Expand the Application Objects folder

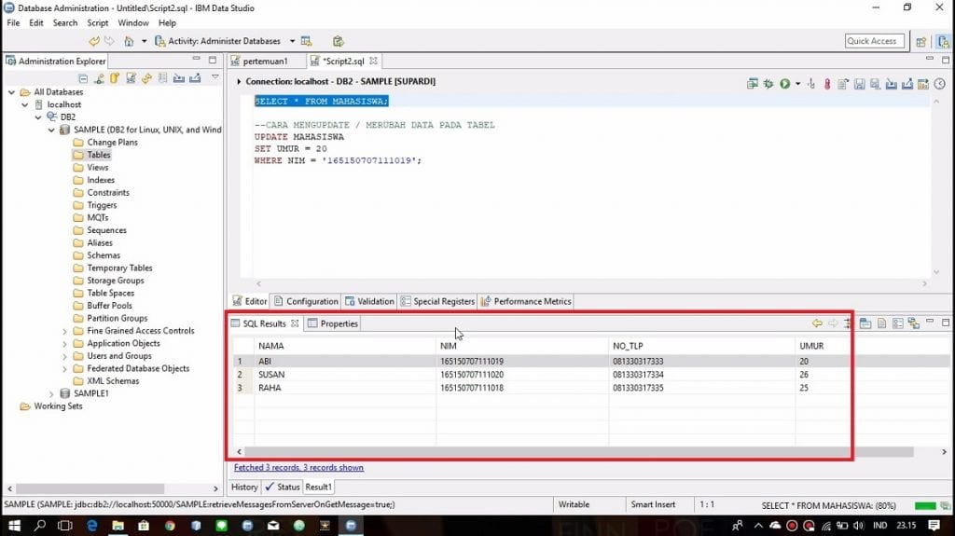(x=64, y=343)
